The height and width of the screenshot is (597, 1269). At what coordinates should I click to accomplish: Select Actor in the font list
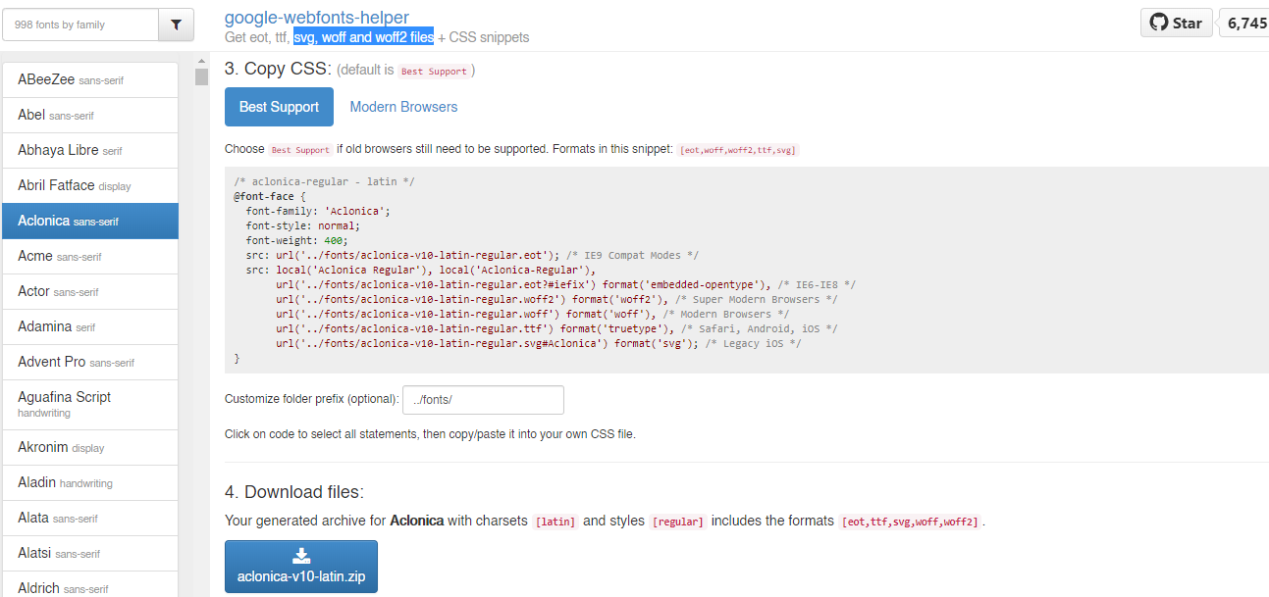pos(90,291)
